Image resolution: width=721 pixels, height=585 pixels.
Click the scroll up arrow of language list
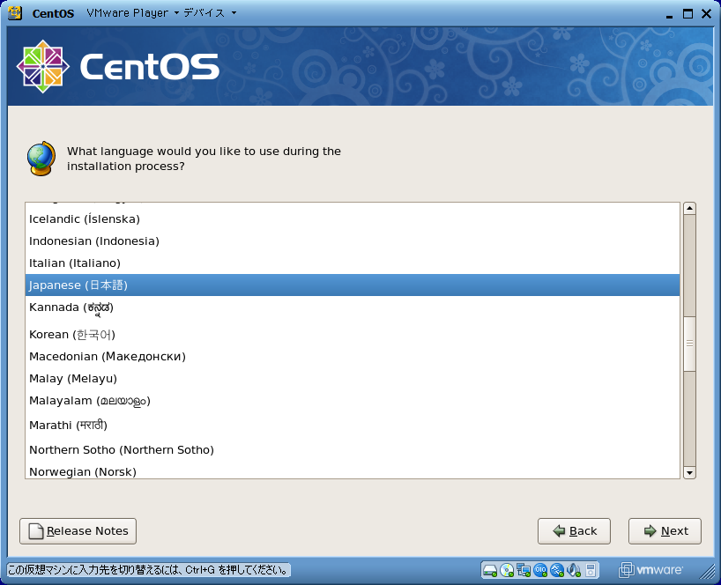[689, 208]
